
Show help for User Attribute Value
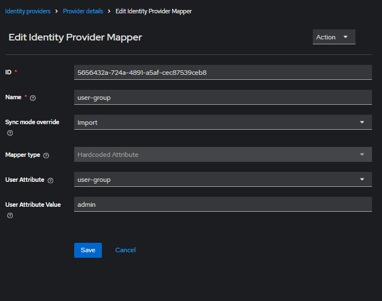(10, 216)
